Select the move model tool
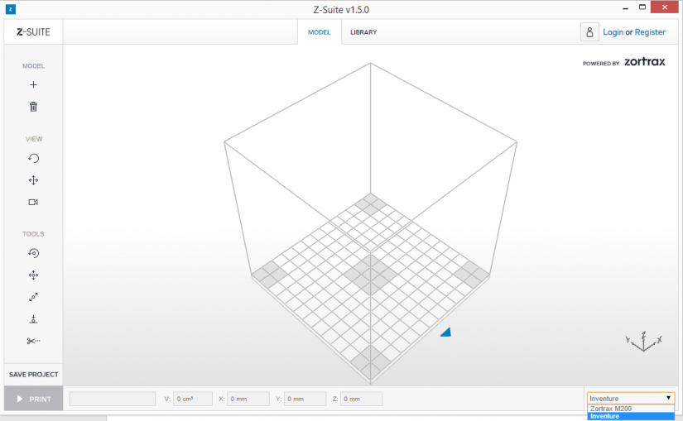 pos(34,275)
